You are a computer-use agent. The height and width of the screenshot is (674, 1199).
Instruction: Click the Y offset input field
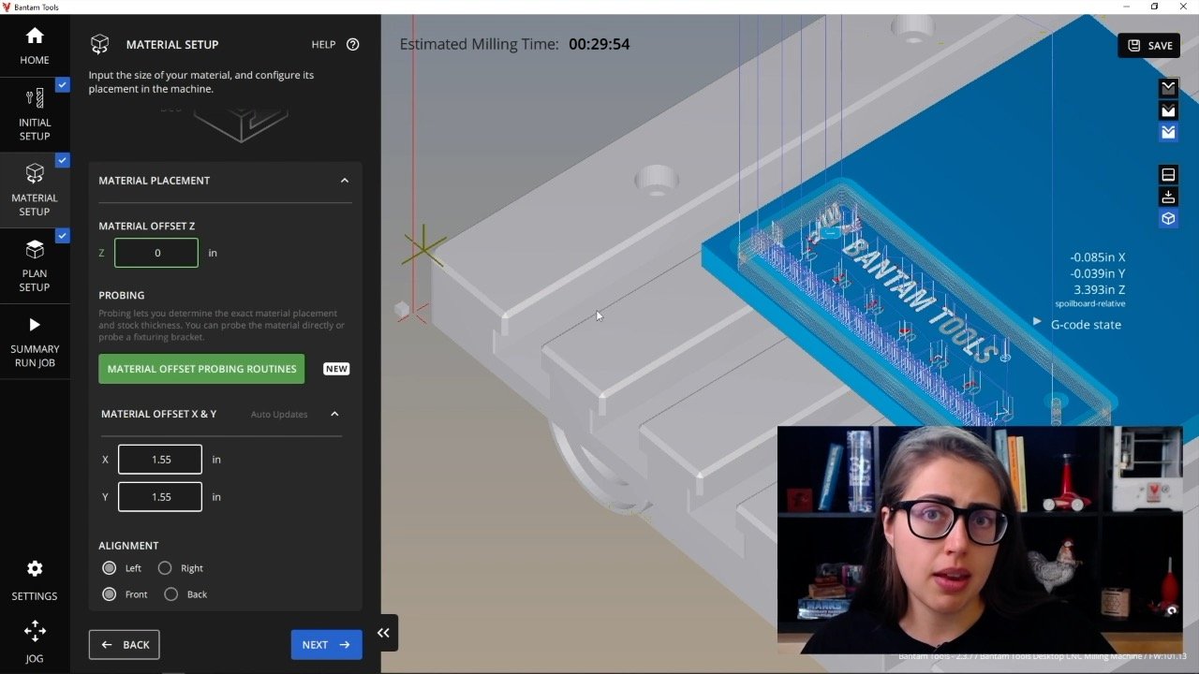(160, 497)
